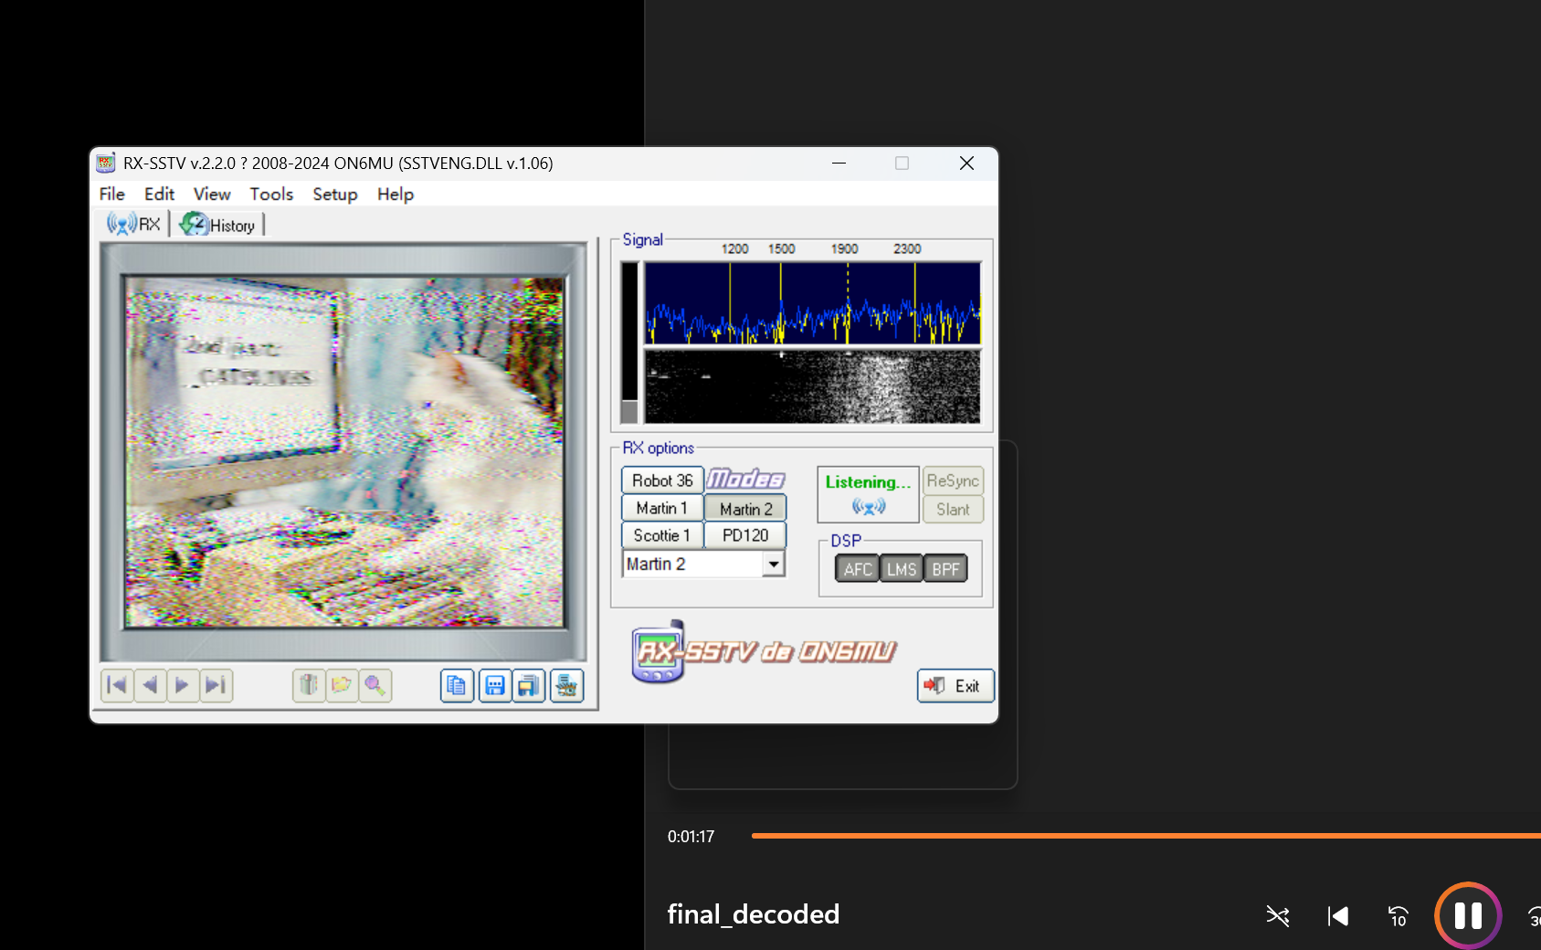Click the save all images icon
Viewport: 1541px width, 950px height.
[x=529, y=686]
